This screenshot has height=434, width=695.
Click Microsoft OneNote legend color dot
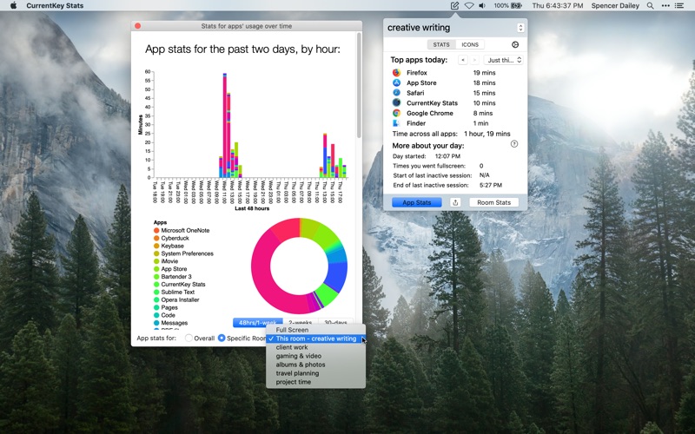tap(156, 230)
